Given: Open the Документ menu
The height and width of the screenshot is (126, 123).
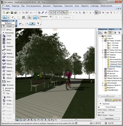Looking at the screenshot, I should 47,6.
